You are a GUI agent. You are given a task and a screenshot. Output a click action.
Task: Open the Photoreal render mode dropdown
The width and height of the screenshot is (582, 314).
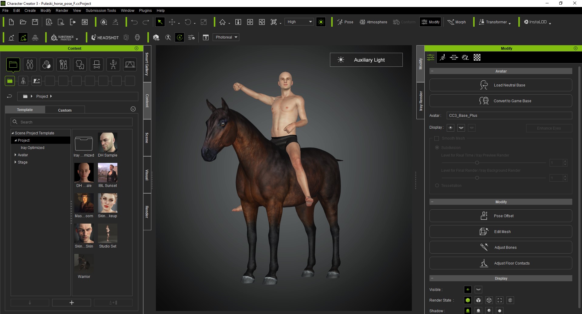pos(226,37)
